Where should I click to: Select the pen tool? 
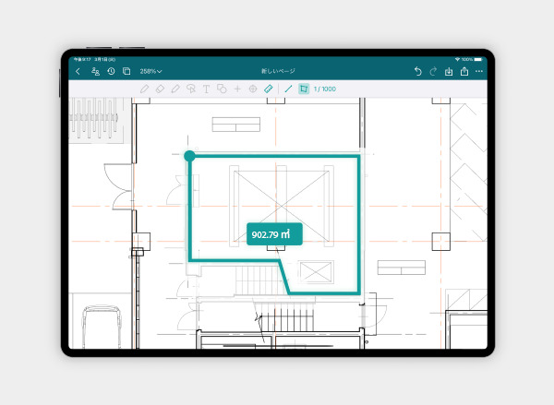pos(144,89)
